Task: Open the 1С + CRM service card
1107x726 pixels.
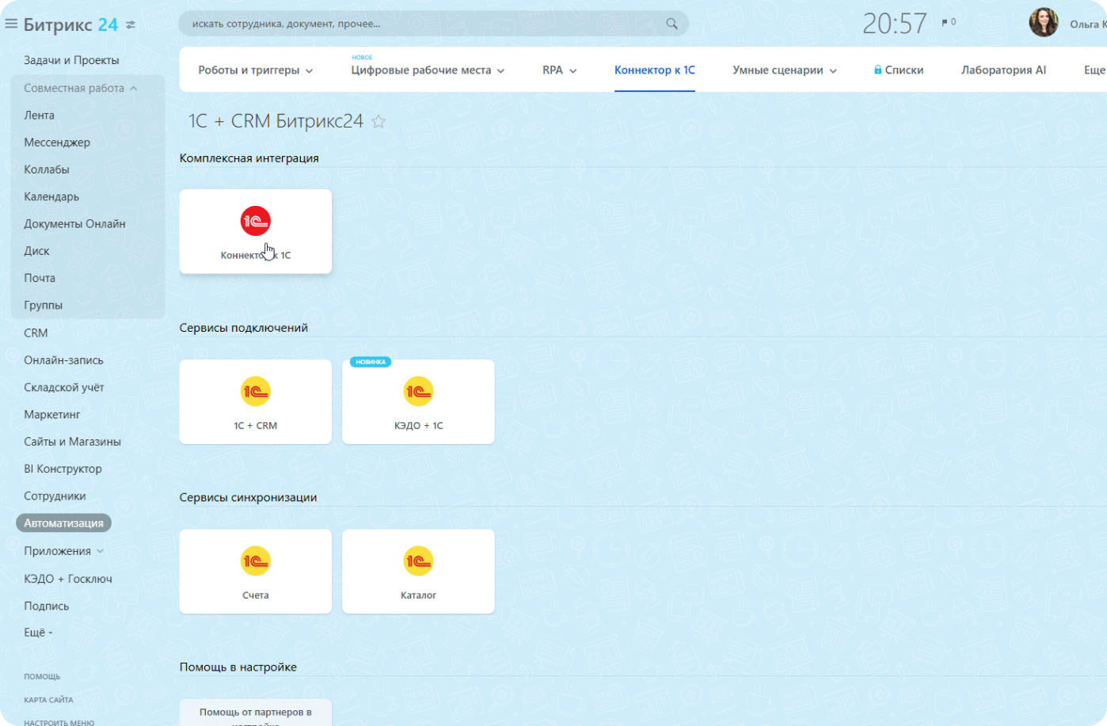Action: [x=256, y=401]
